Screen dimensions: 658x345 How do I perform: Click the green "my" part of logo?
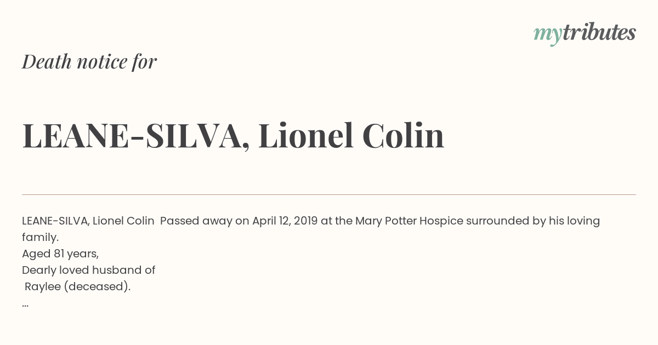pos(548,36)
